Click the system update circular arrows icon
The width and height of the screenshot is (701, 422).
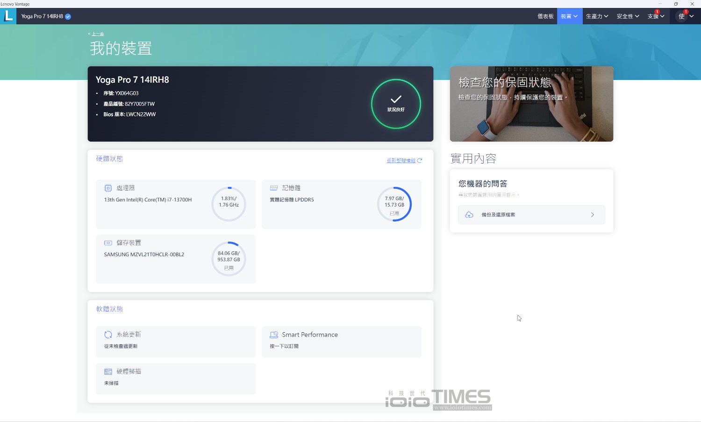(108, 335)
